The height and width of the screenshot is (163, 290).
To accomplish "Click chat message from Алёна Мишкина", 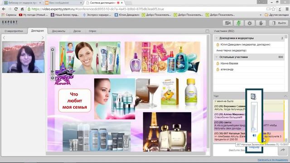I will point(249,116).
